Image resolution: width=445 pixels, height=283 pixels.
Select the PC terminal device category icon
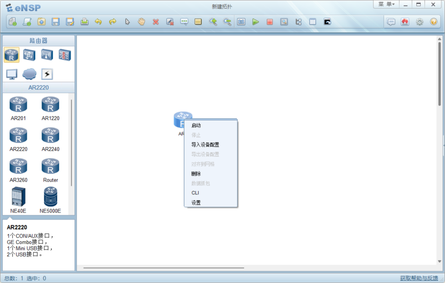point(12,74)
